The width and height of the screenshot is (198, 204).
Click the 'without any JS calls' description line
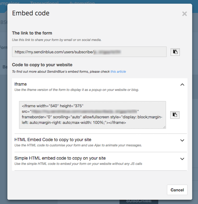[78, 164]
